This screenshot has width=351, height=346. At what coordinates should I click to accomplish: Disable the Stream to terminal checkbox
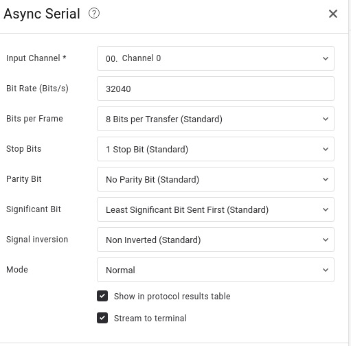point(102,318)
